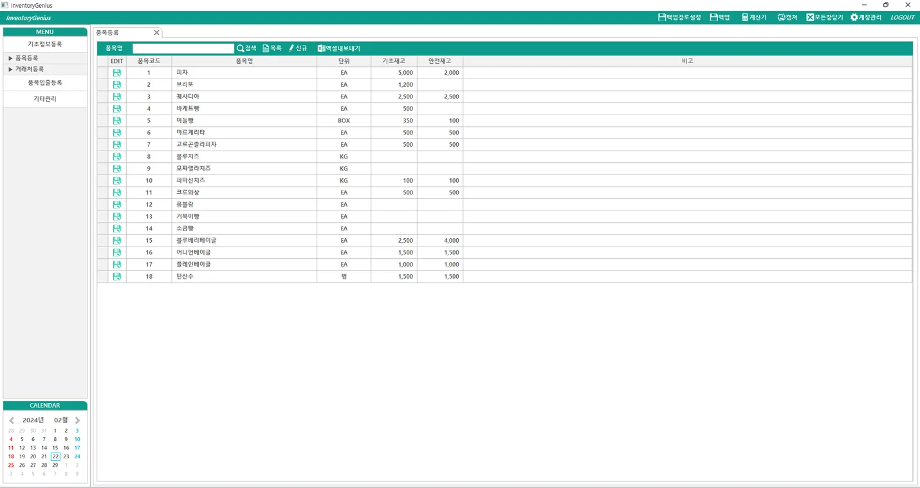Click the save icon for 블루베리베이글 row
The height and width of the screenshot is (488, 920).
click(x=117, y=241)
